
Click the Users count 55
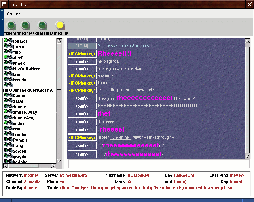(x=129, y=181)
